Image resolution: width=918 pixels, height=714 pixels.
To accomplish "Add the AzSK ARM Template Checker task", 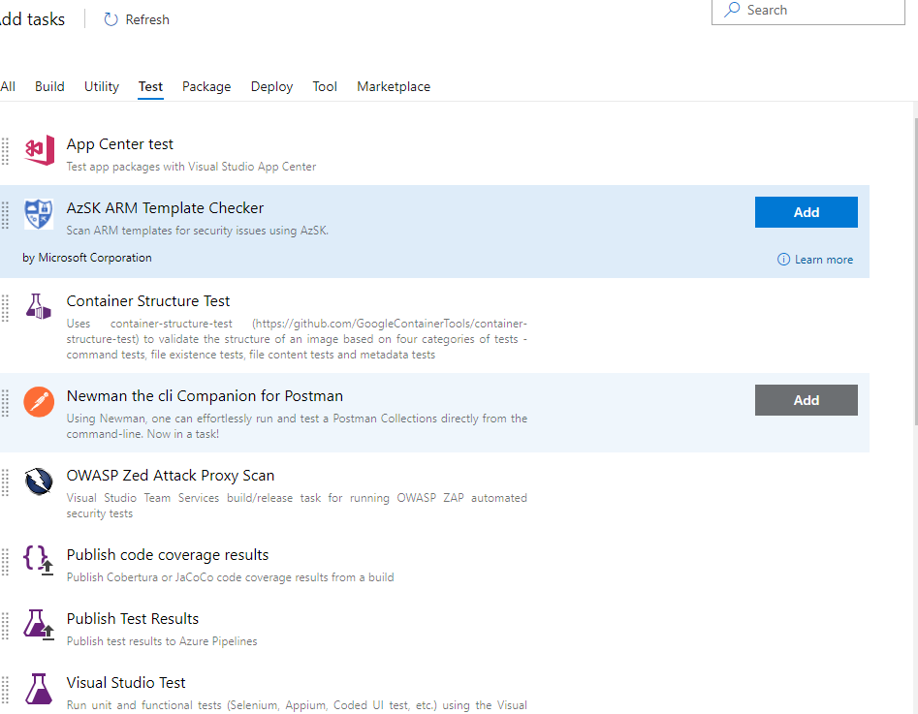I will click(x=806, y=211).
